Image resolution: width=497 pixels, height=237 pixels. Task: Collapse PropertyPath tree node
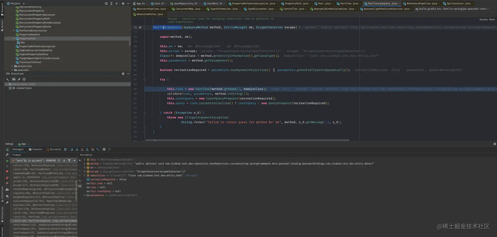pos(13,38)
